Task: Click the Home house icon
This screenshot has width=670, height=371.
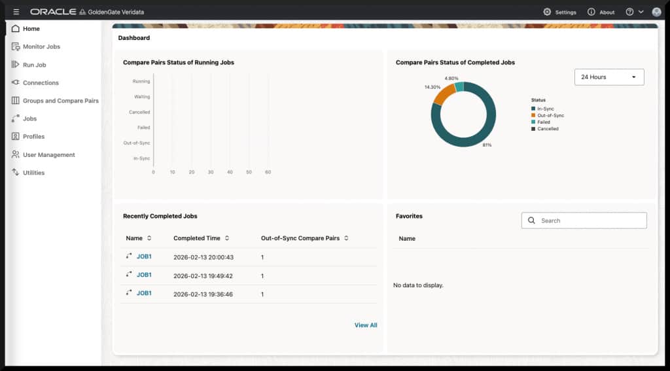Action: point(16,29)
